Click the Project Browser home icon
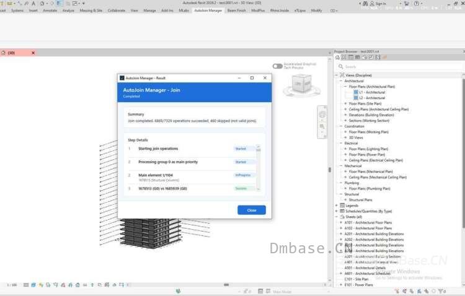The width and height of the screenshot is (465, 296). click(337, 58)
